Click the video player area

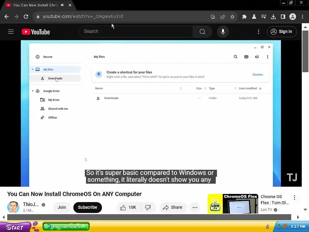[151, 114]
